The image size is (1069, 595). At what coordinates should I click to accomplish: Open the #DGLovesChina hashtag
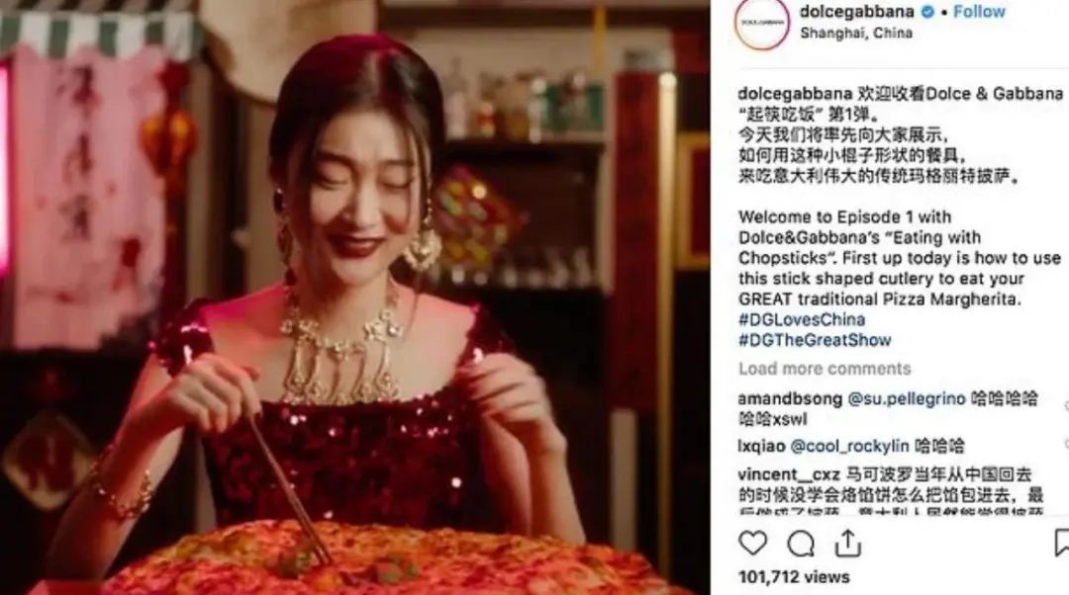802,319
